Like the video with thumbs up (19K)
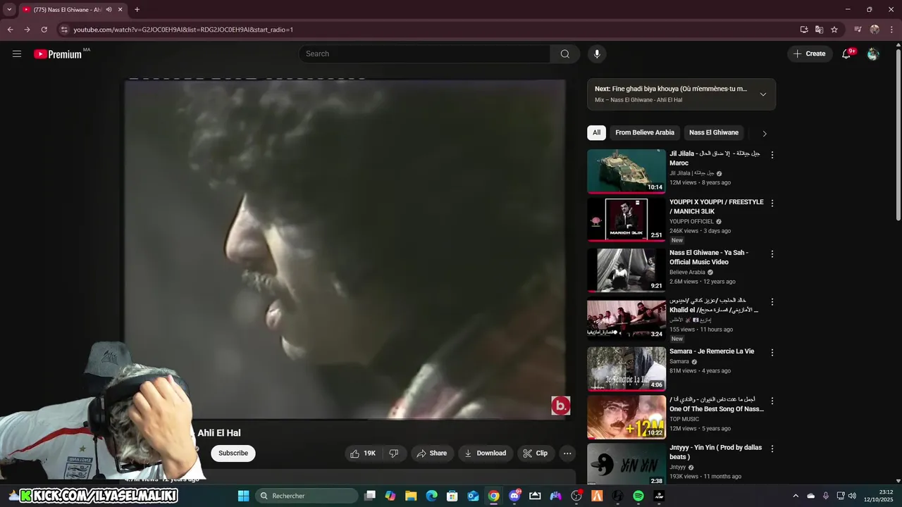This screenshot has width=902, height=507. pyautogui.click(x=364, y=453)
